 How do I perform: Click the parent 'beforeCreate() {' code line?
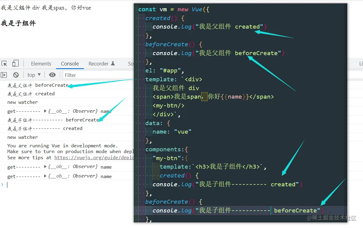coord(174,44)
